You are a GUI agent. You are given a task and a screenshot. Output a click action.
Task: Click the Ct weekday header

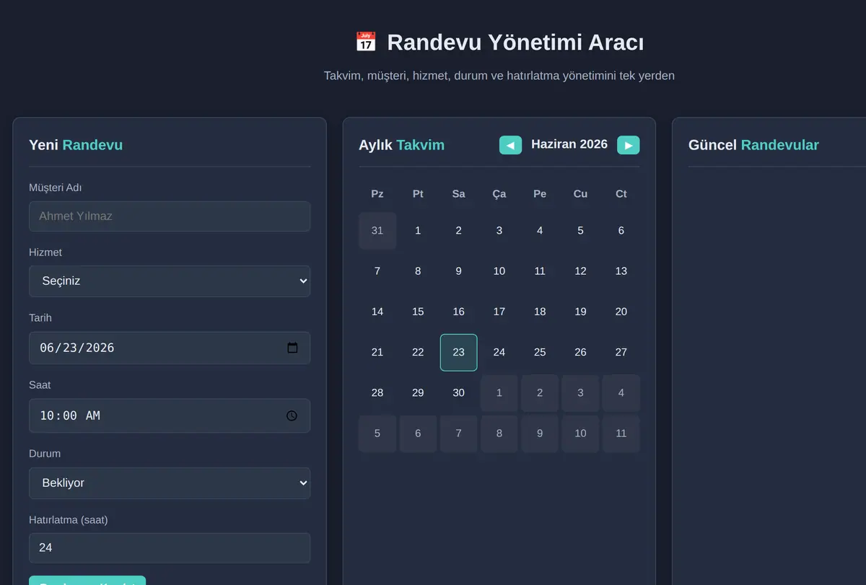click(621, 194)
